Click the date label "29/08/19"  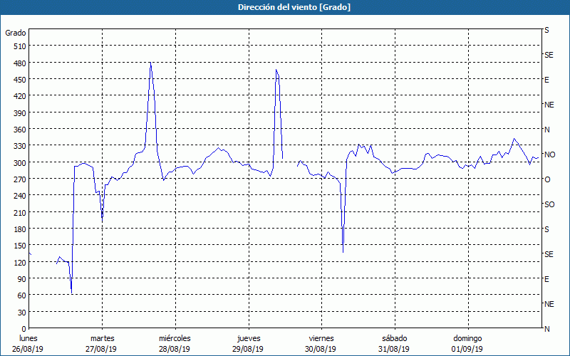coord(247,349)
